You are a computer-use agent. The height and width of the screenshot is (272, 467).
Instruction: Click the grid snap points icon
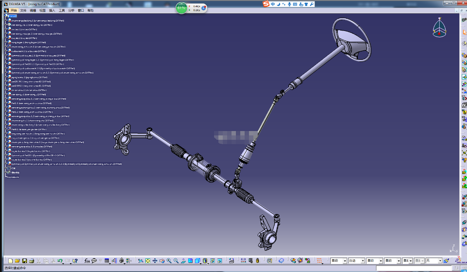coord(320,260)
